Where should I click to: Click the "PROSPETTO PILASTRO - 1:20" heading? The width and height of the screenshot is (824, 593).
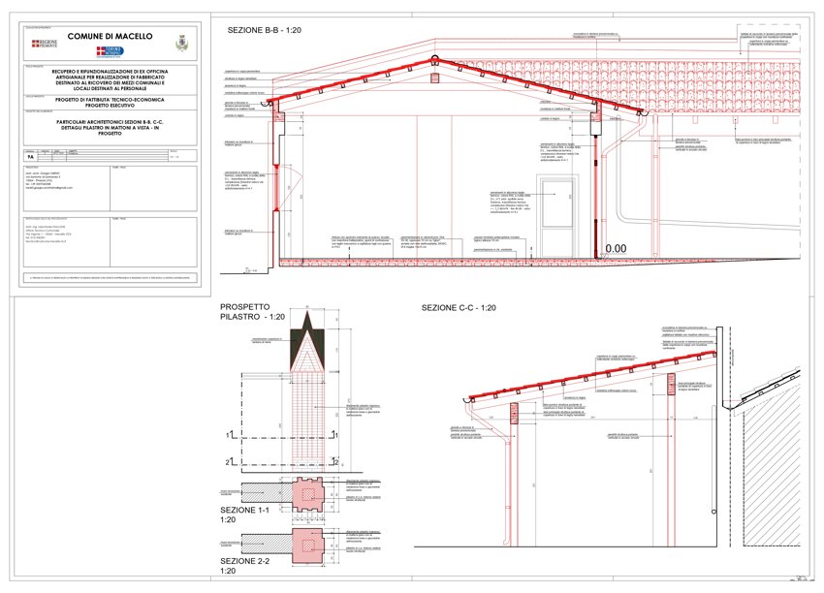(x=251, y=311)
